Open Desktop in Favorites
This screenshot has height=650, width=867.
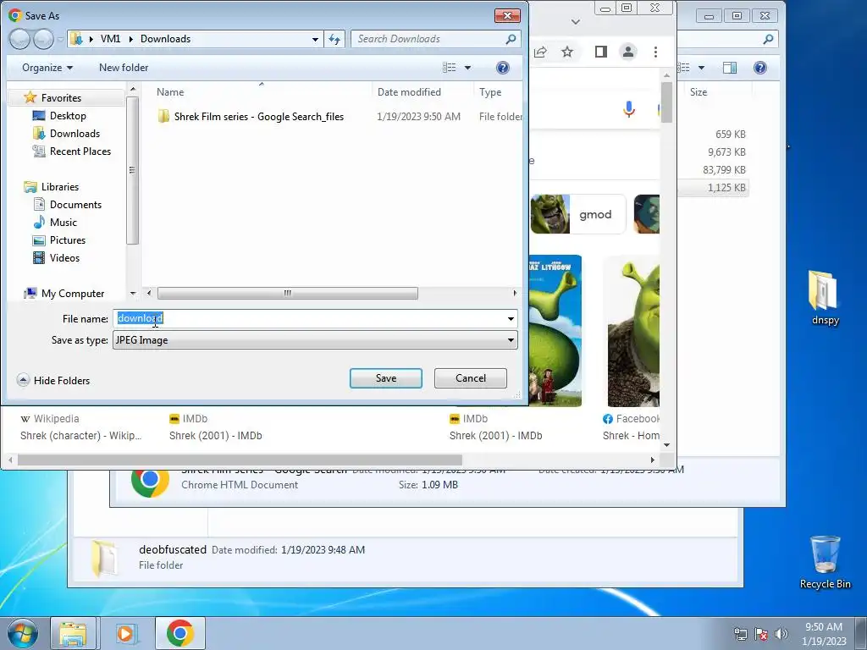tap(68, 115)
